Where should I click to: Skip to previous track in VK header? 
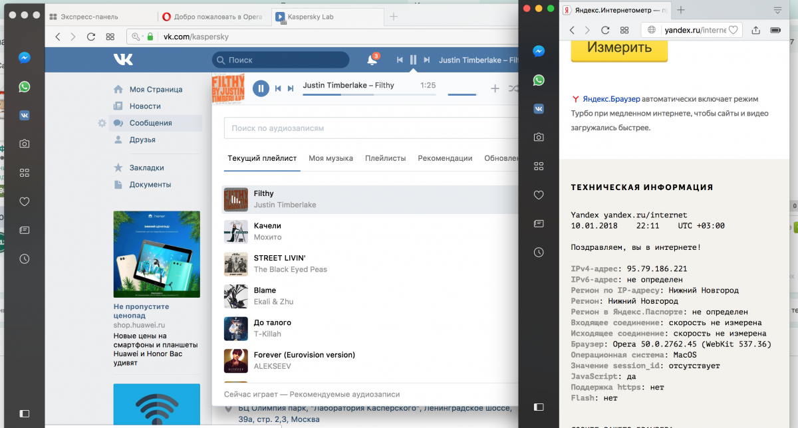pyautogui.click(x=400, y=60)
